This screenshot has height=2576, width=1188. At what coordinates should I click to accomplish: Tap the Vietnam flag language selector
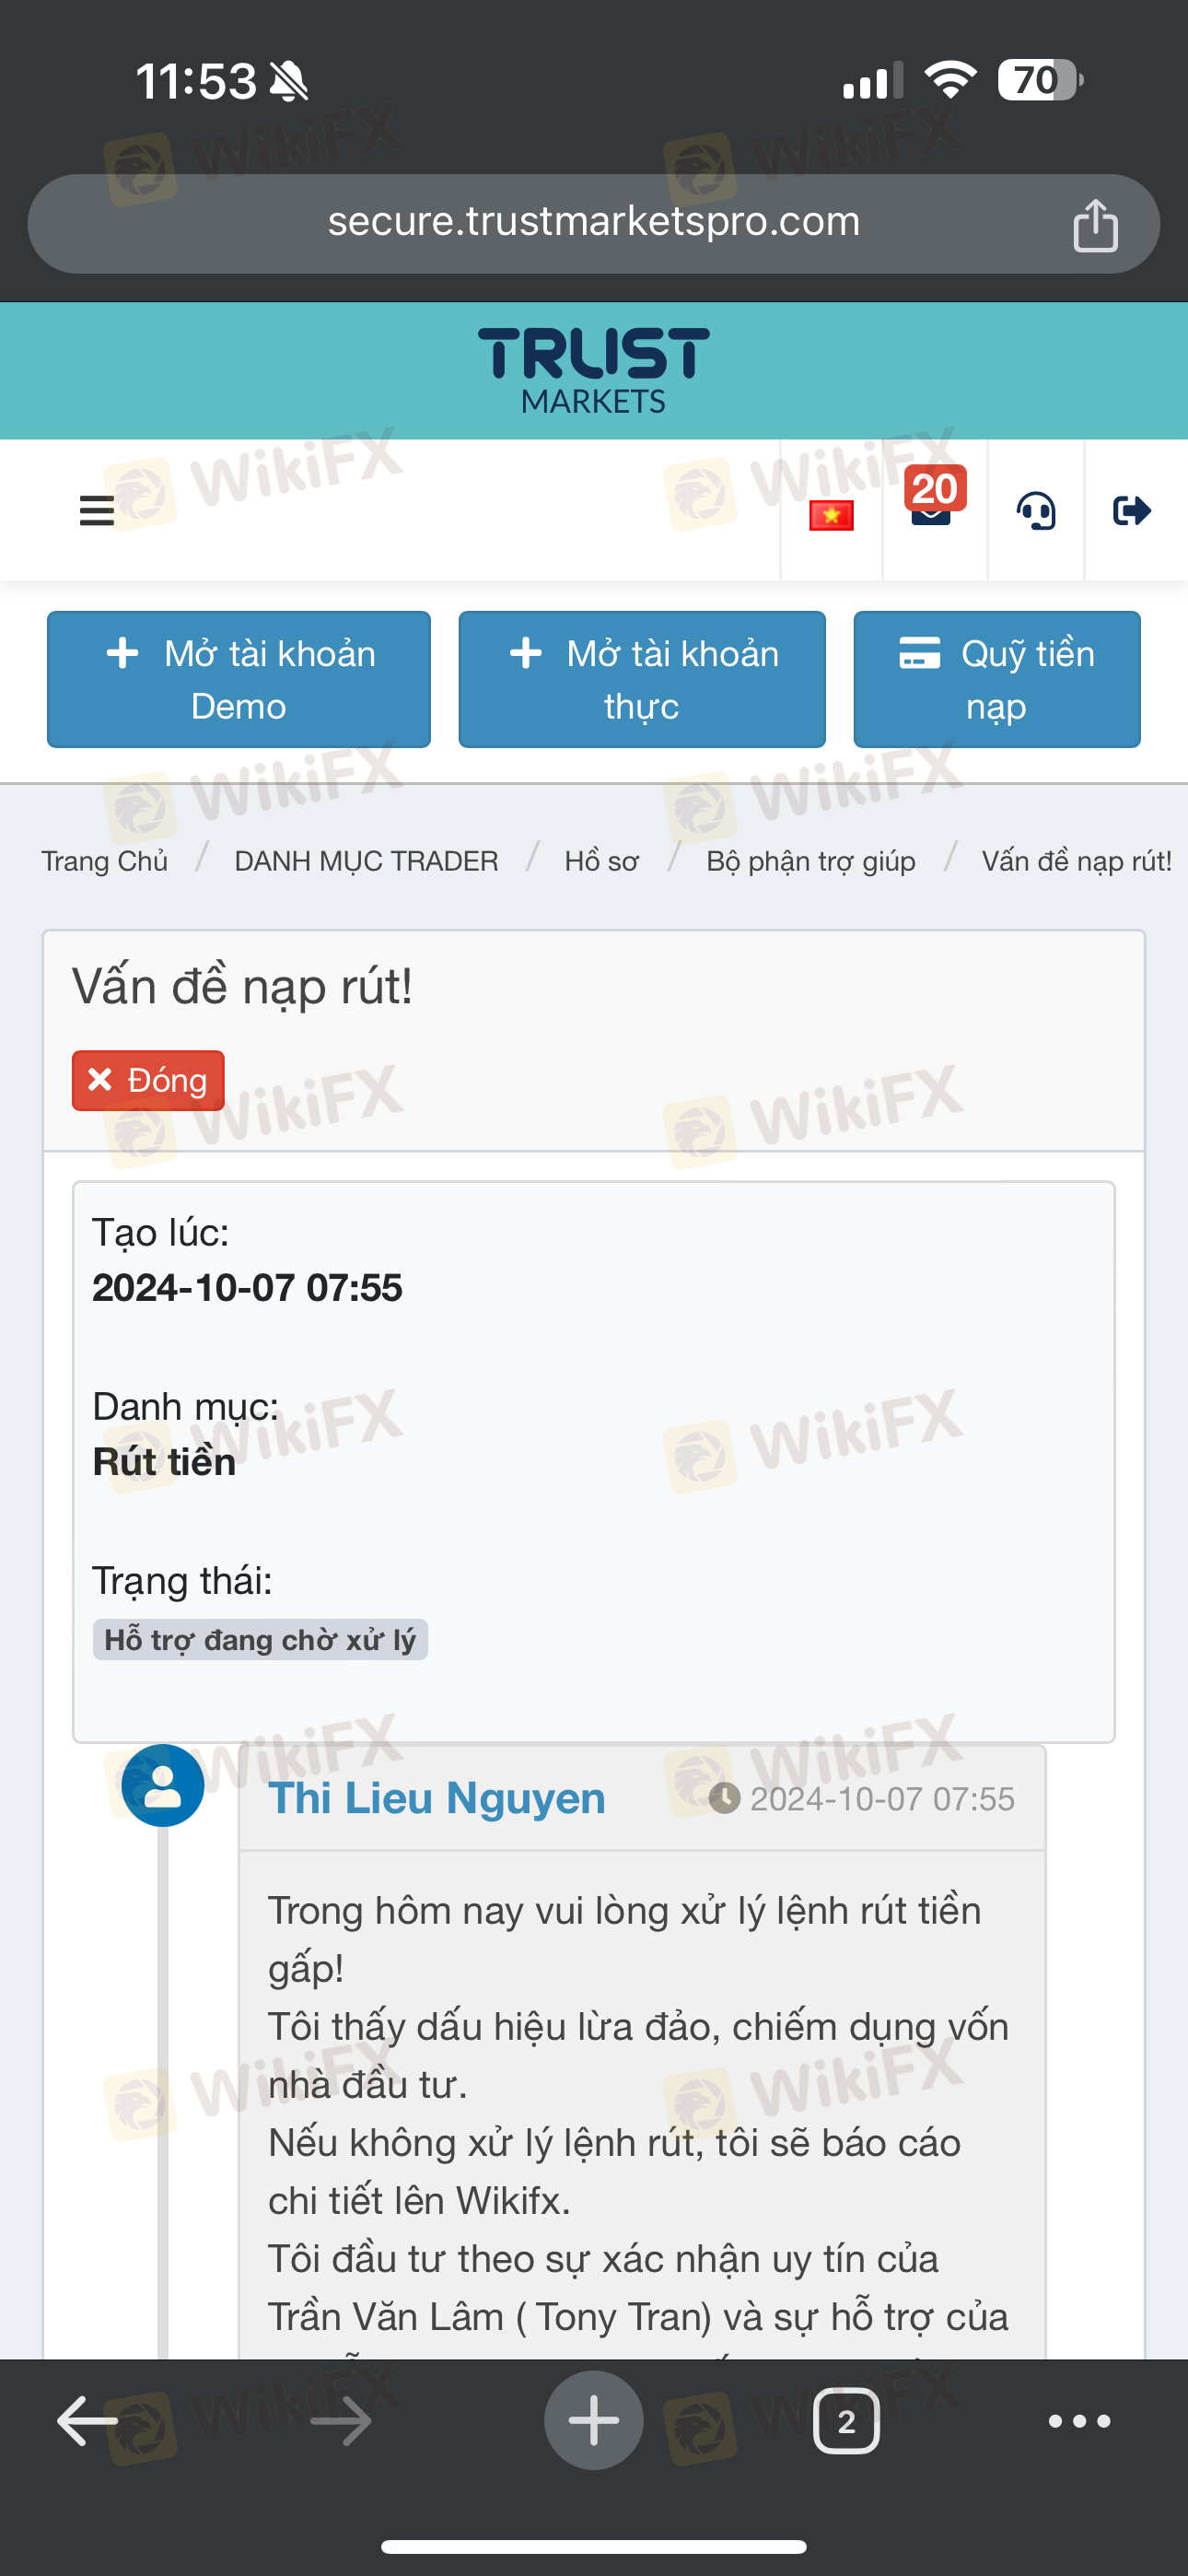[831, 515]
